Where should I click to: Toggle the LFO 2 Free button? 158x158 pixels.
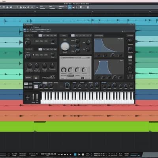(x=46, y=55)
